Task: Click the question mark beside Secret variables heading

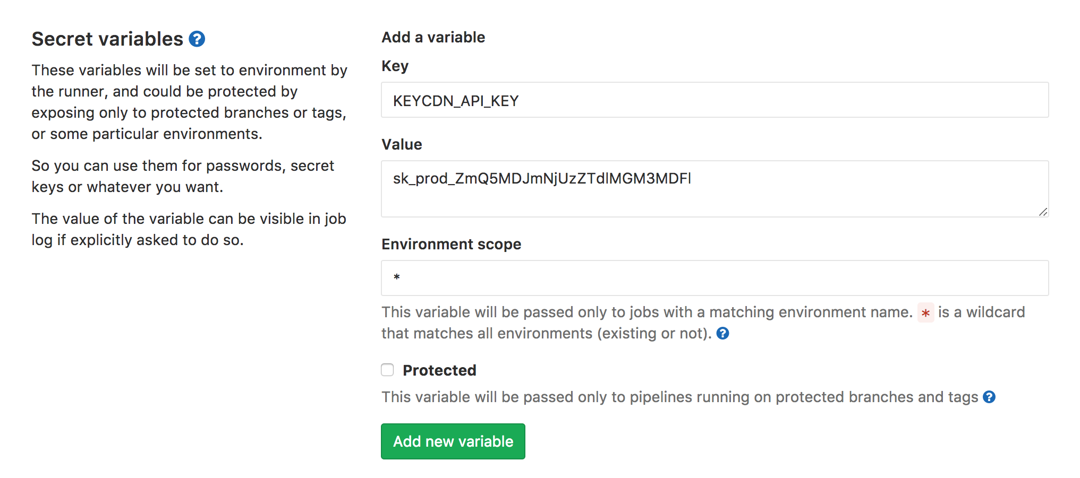Action: 197,38
